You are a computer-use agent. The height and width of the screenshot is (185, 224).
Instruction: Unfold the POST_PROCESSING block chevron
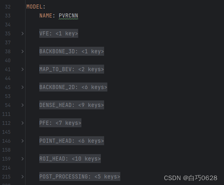click(22, 177)
